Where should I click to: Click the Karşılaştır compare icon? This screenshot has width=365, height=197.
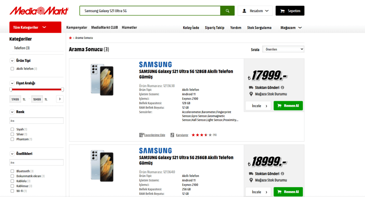tap(173, 135)
